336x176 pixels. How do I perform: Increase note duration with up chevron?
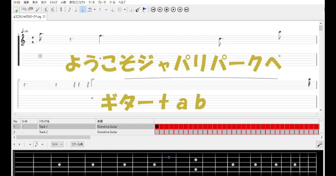(x=30, y=144)
